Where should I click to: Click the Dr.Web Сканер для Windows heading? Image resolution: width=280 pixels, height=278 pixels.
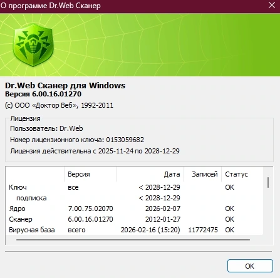tap(65, 85)
